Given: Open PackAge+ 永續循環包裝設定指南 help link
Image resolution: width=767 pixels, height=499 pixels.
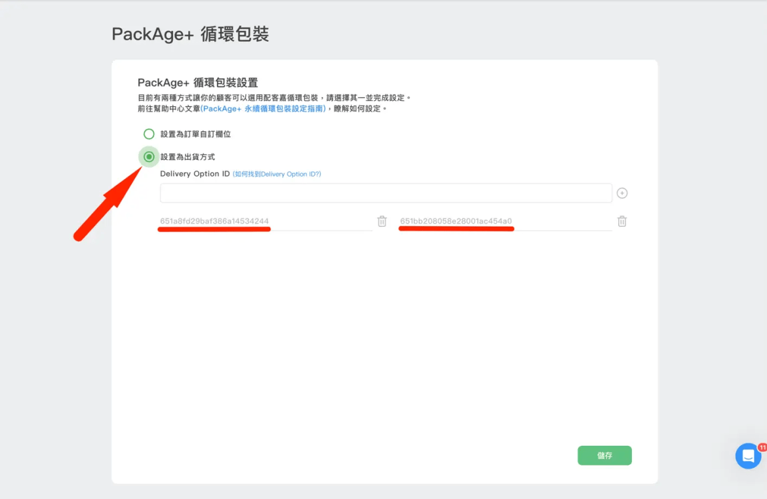Looking at the screenshot, I should coord(263,109).
